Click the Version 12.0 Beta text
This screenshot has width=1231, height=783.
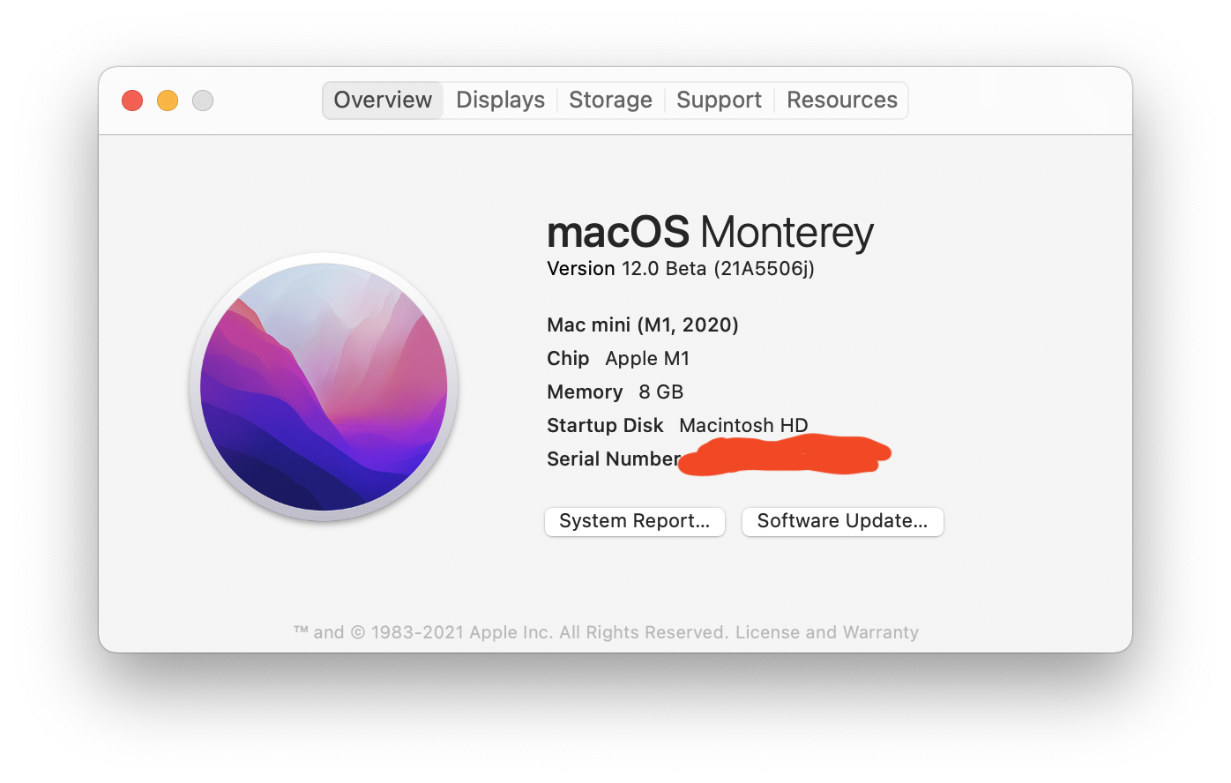click(x=680, y=269)
